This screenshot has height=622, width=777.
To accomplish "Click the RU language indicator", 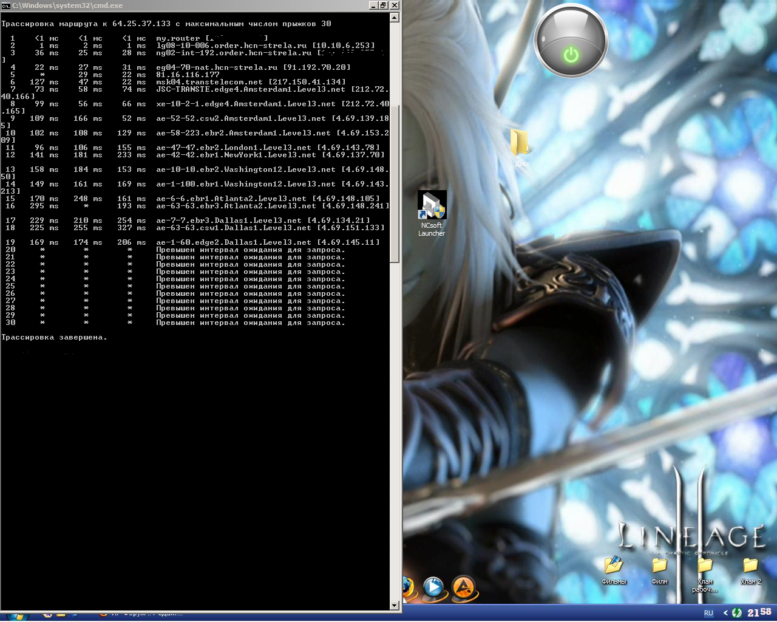I will click(708, 613).
